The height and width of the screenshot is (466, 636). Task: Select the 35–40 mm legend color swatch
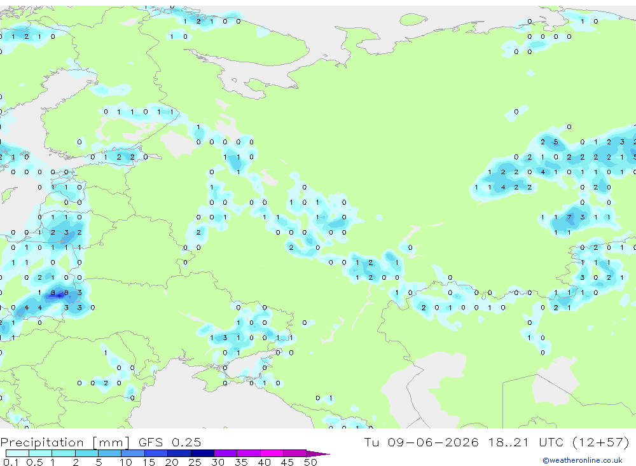[249, 453]
